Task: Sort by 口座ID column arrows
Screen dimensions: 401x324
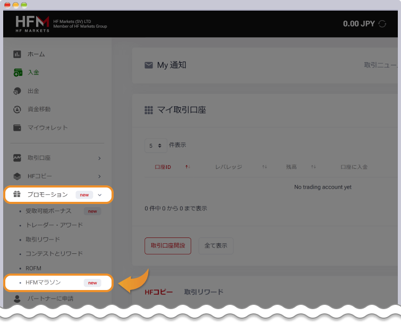Action: click(x=187, y=167)
